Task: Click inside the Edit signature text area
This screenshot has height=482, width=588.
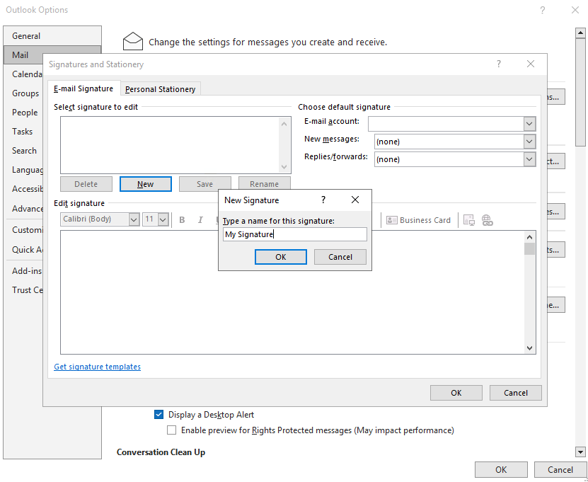Action: 292,292
